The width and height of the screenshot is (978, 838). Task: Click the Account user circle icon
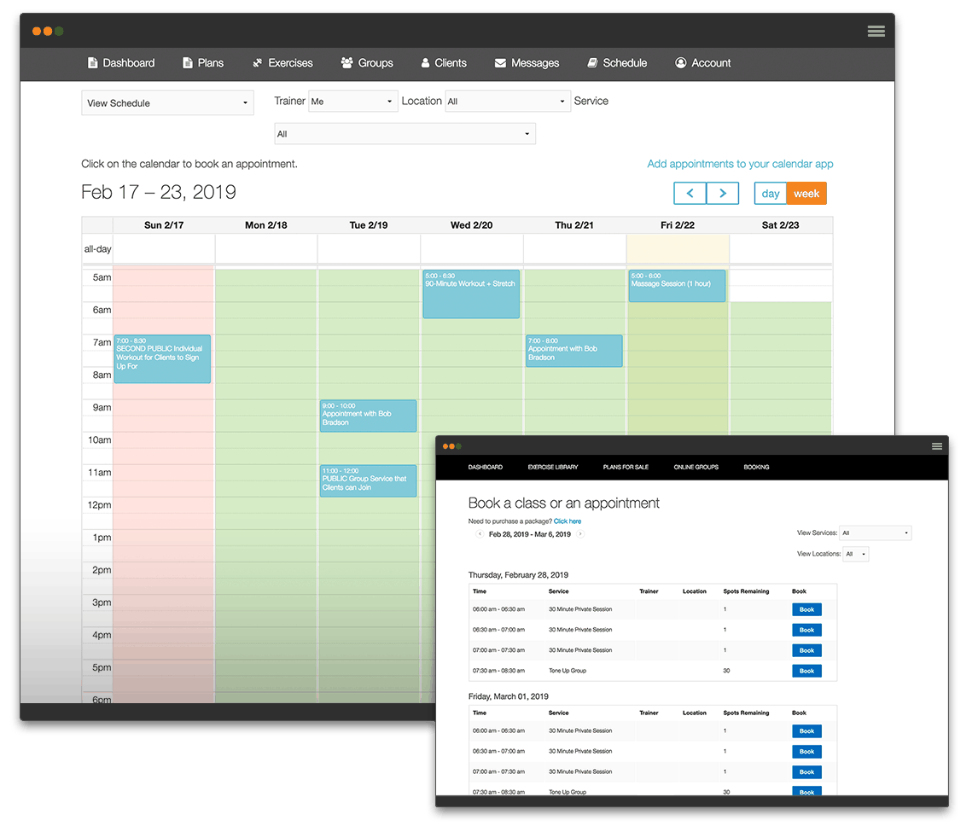coord(680,63)
